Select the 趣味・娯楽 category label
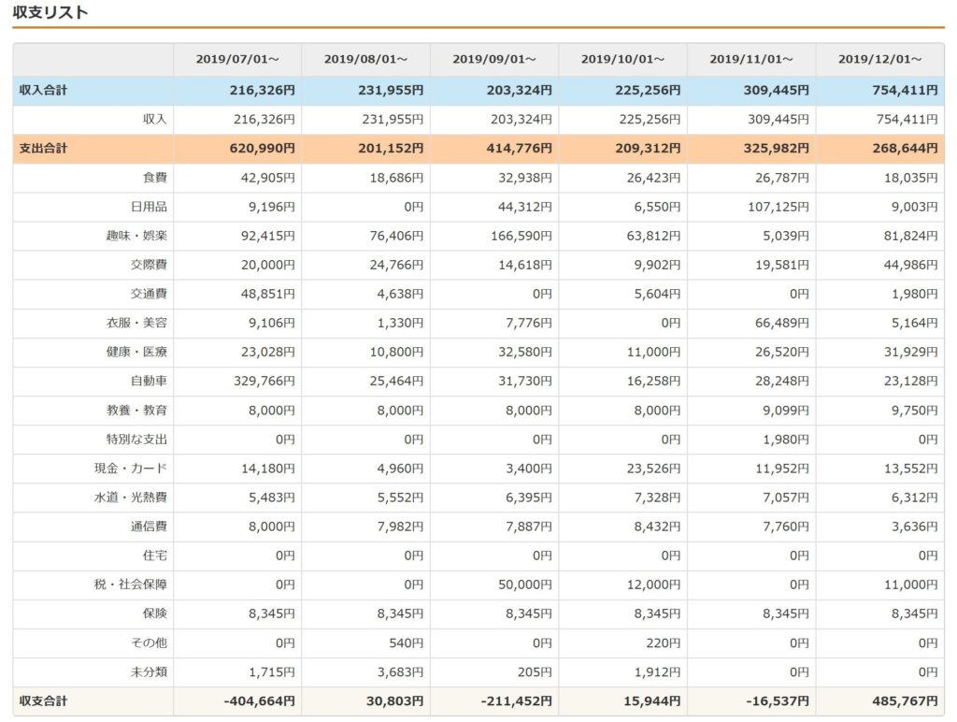This screenshot has width=957, height=722. click(x=136, y=236)
